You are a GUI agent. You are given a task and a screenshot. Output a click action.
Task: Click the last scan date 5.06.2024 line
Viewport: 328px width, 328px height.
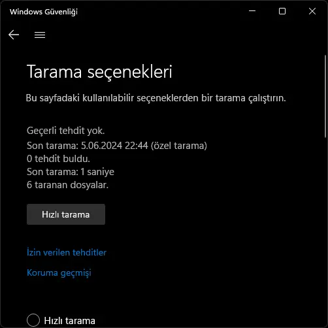pos(117,146)
